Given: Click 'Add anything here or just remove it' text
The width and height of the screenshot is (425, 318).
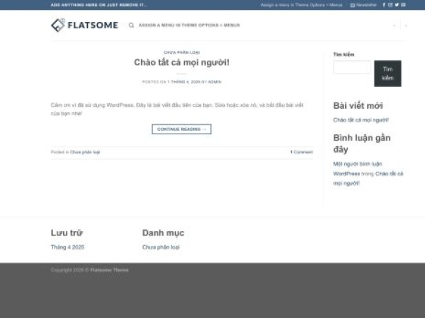Looking at the screenshot, I should click(98, 5).
